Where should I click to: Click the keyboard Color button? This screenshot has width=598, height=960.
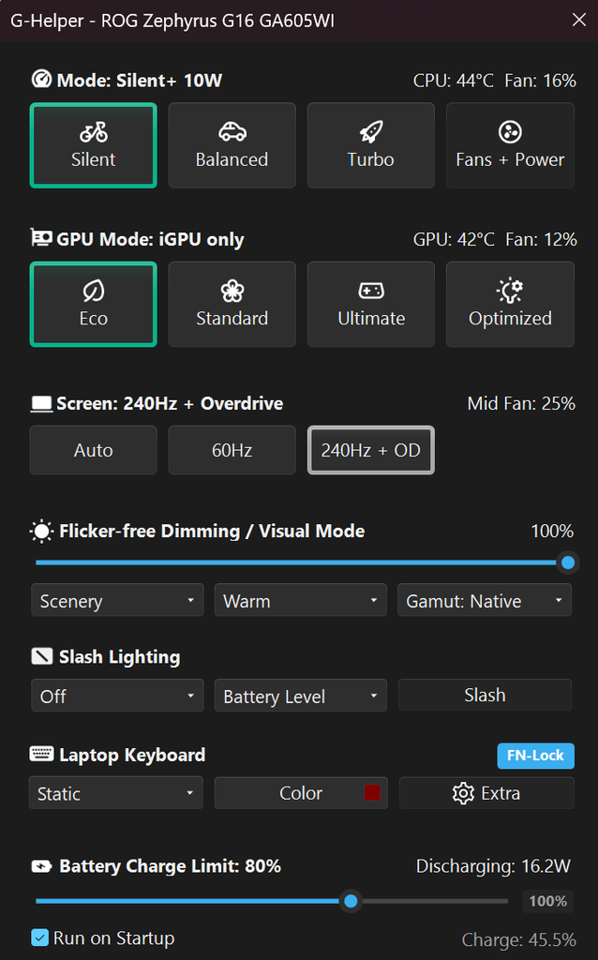(x=301, y=793)
